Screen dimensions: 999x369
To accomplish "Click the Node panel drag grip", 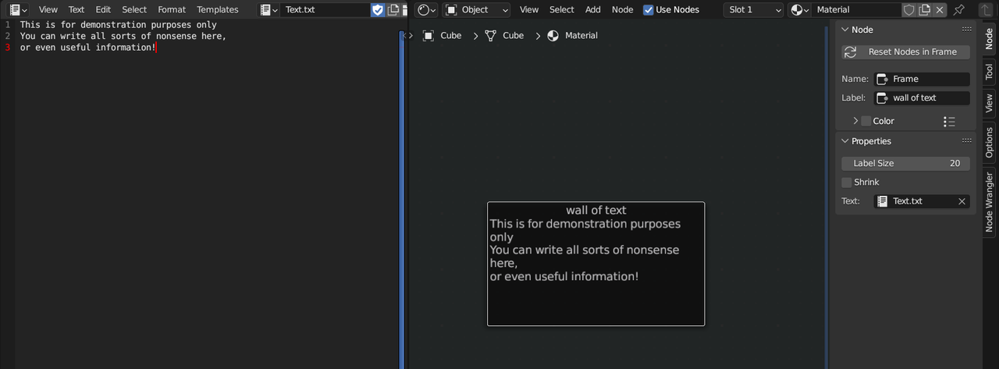I will (967, 30).
